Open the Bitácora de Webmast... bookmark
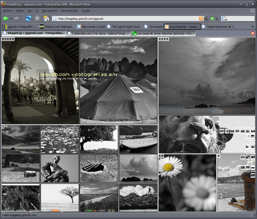257x219 pixels. 57,27
